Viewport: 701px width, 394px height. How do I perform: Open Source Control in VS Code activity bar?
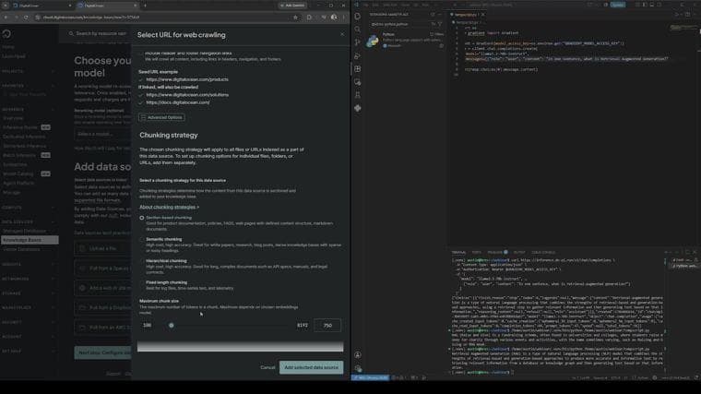tap(358, 42)
